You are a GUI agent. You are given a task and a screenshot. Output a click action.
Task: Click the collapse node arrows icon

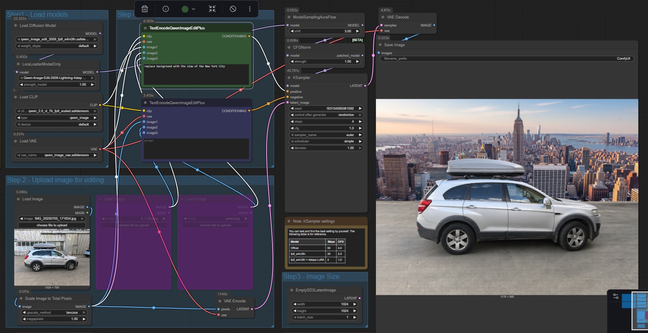click(212, 9)
